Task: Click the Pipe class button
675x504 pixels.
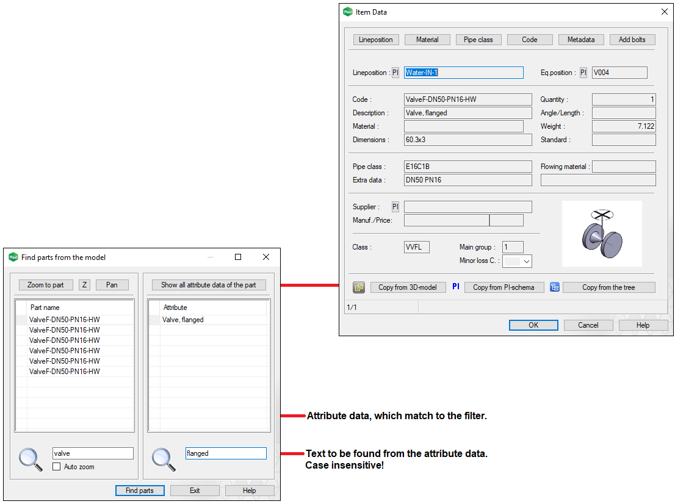Action: (478, 40)
